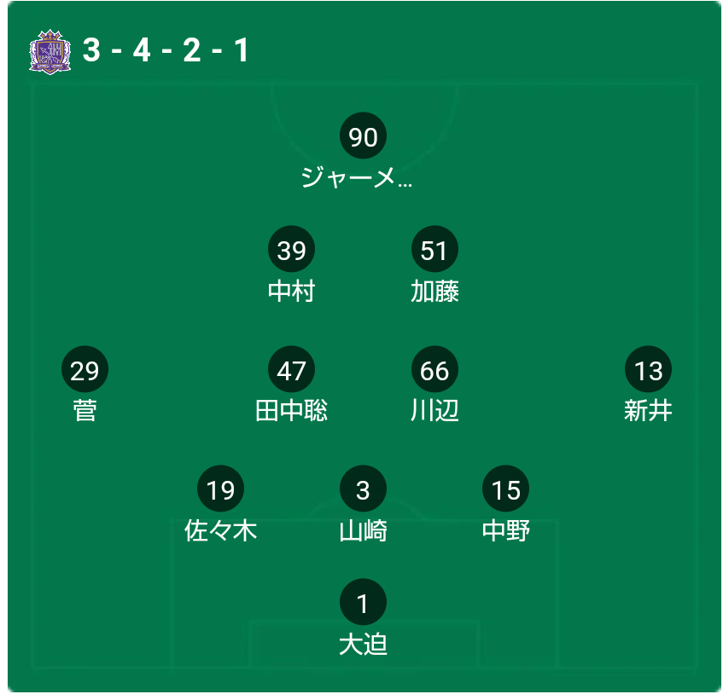
Task: Click the 中野 name label
Action: pyautogui.click(x=506, y=530)
